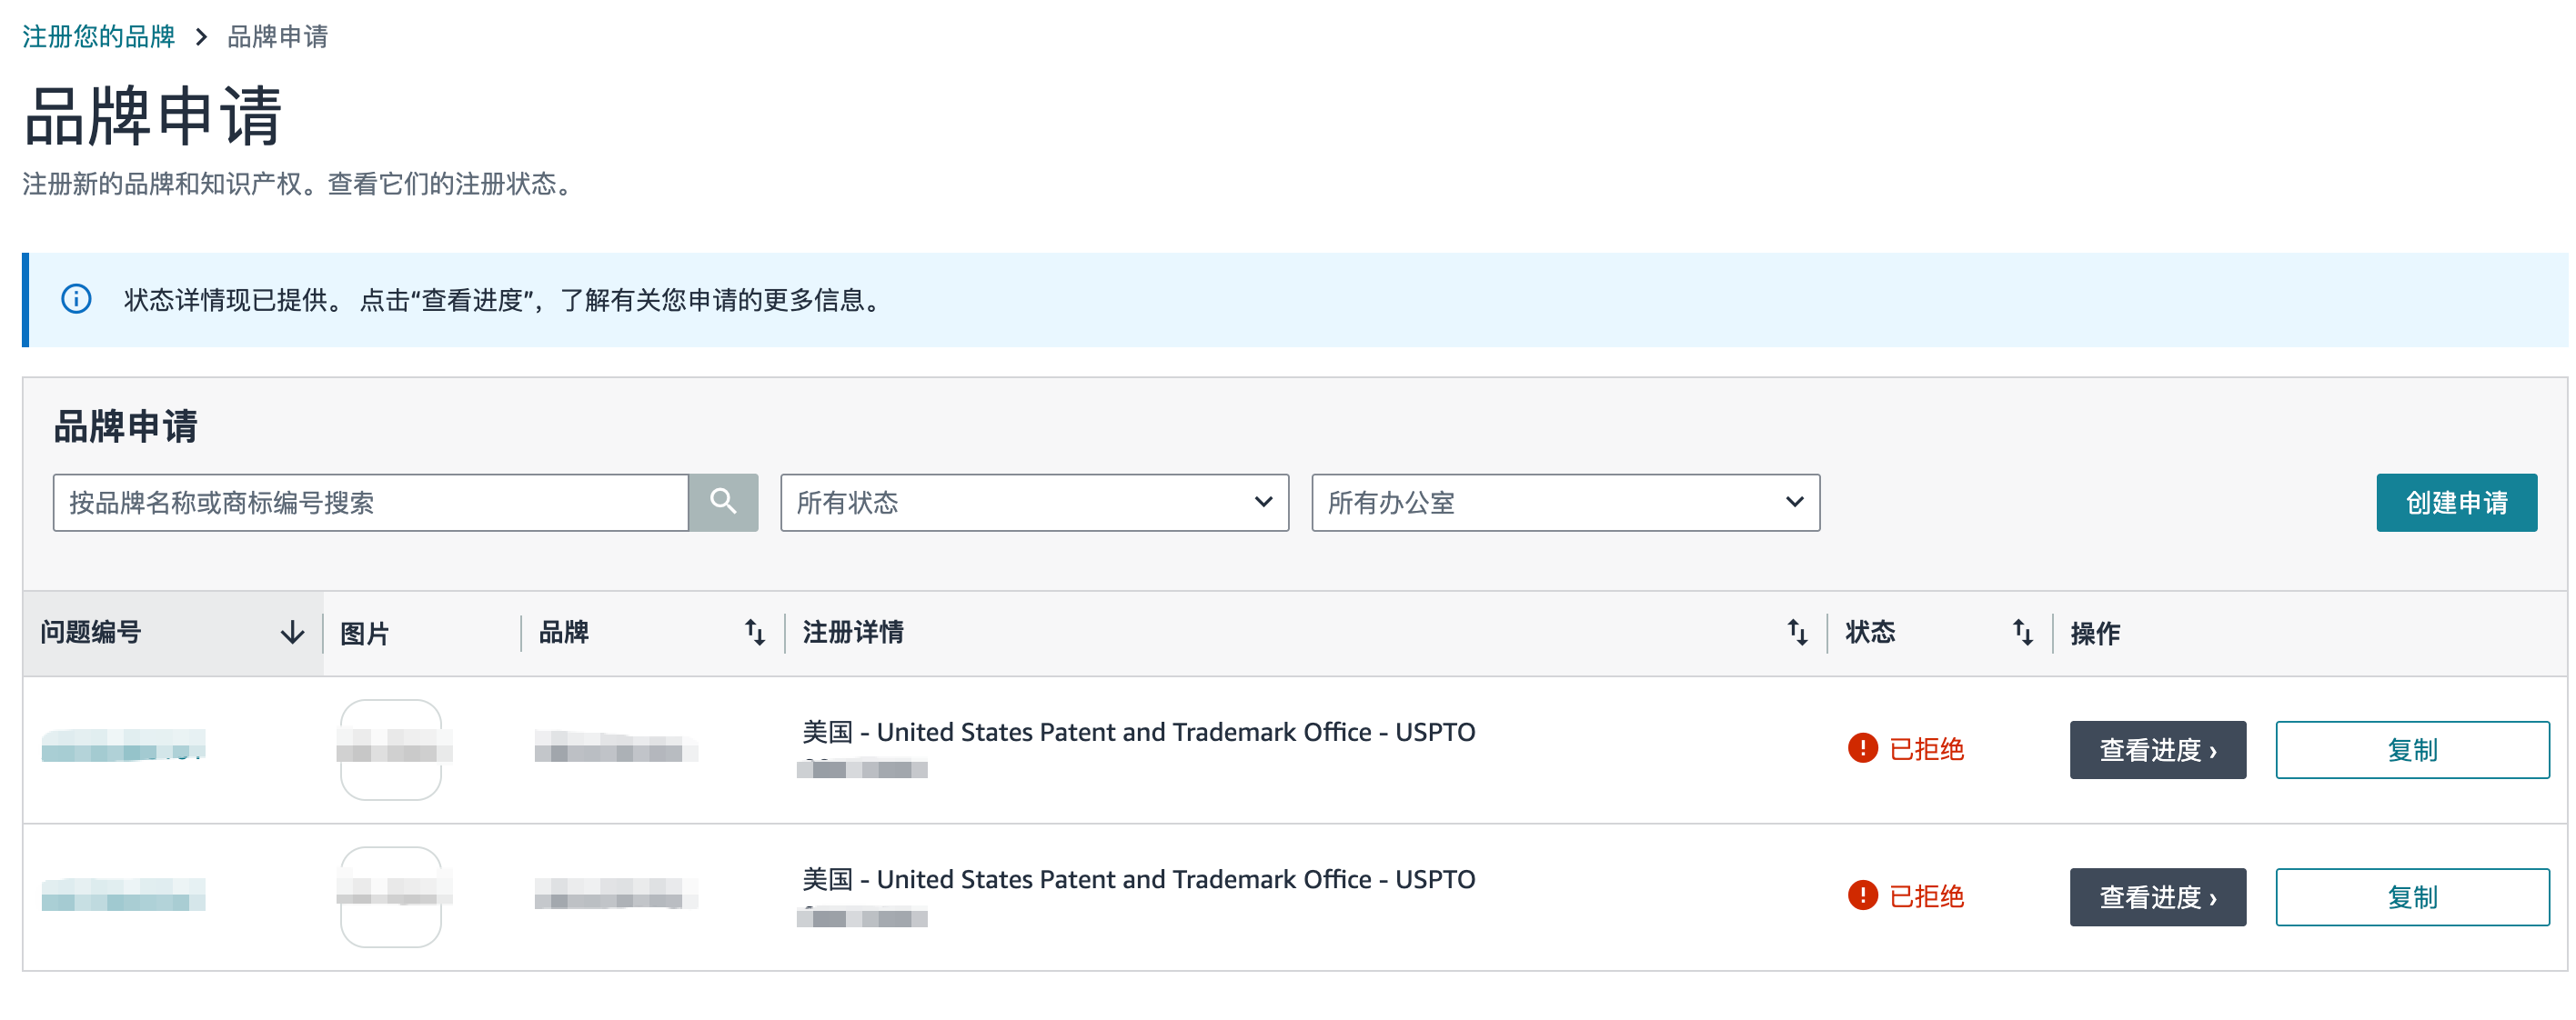
Task: Click the 创建申请 button
Action: 2456,503
